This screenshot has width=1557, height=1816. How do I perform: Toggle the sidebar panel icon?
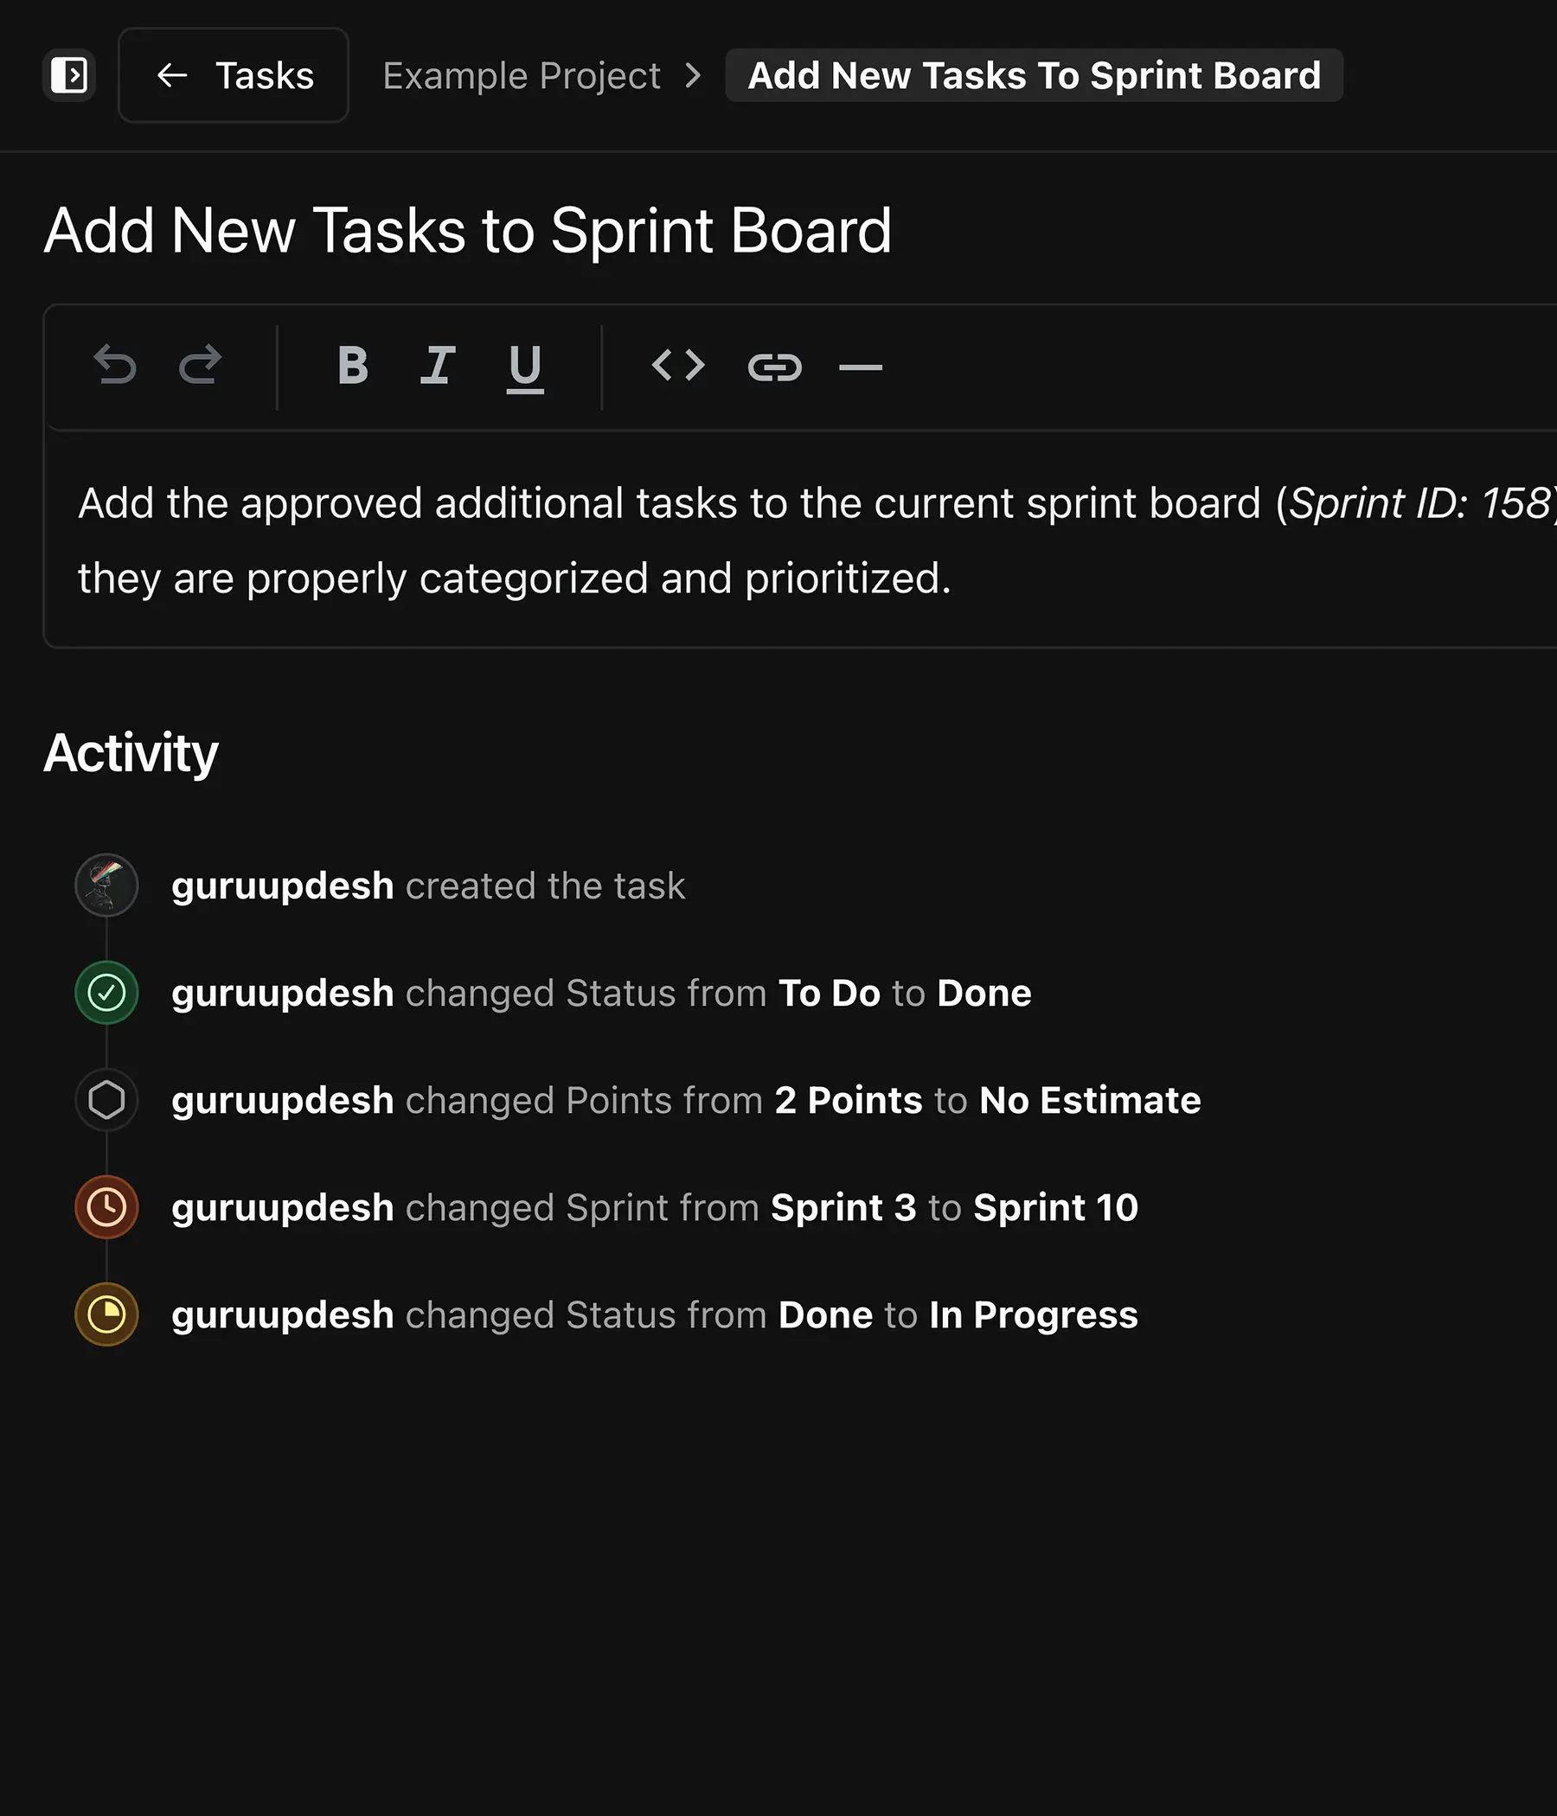click(68, 75)
